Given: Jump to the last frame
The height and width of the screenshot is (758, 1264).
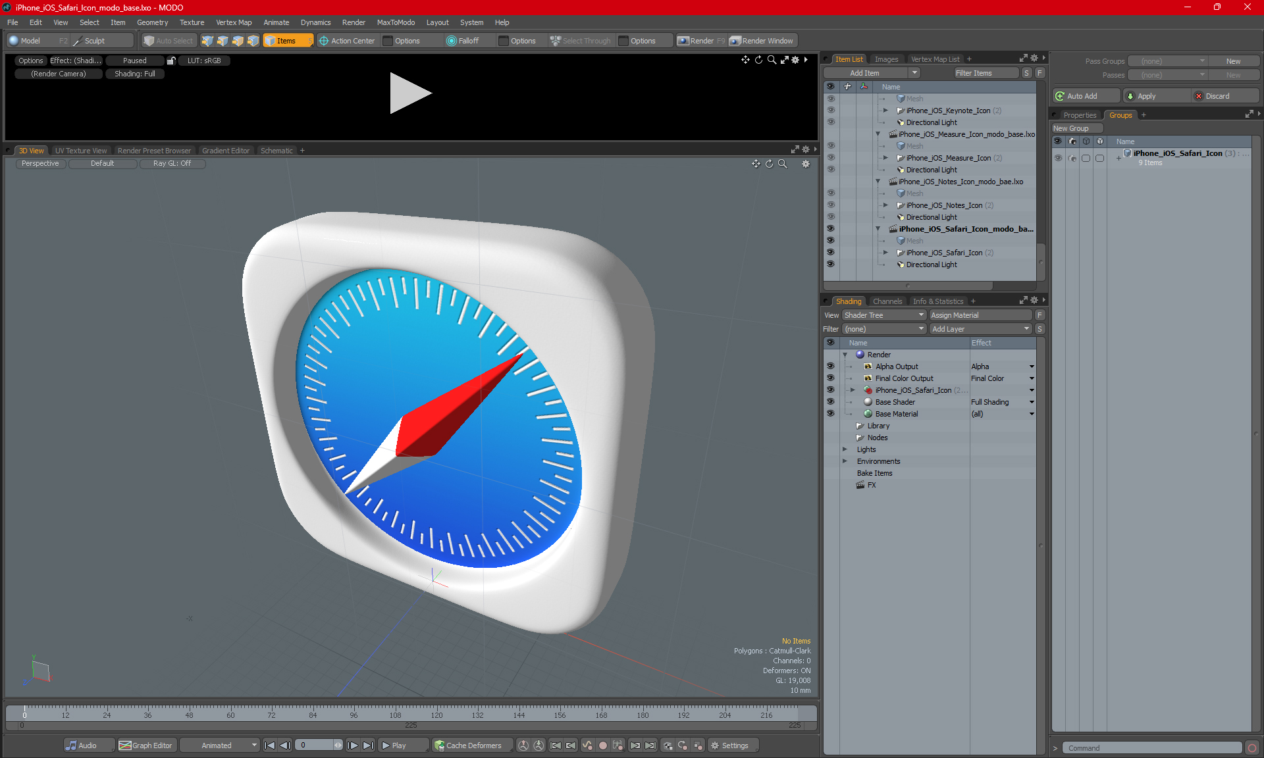Looking at the screenshot, I should point(369,745).
